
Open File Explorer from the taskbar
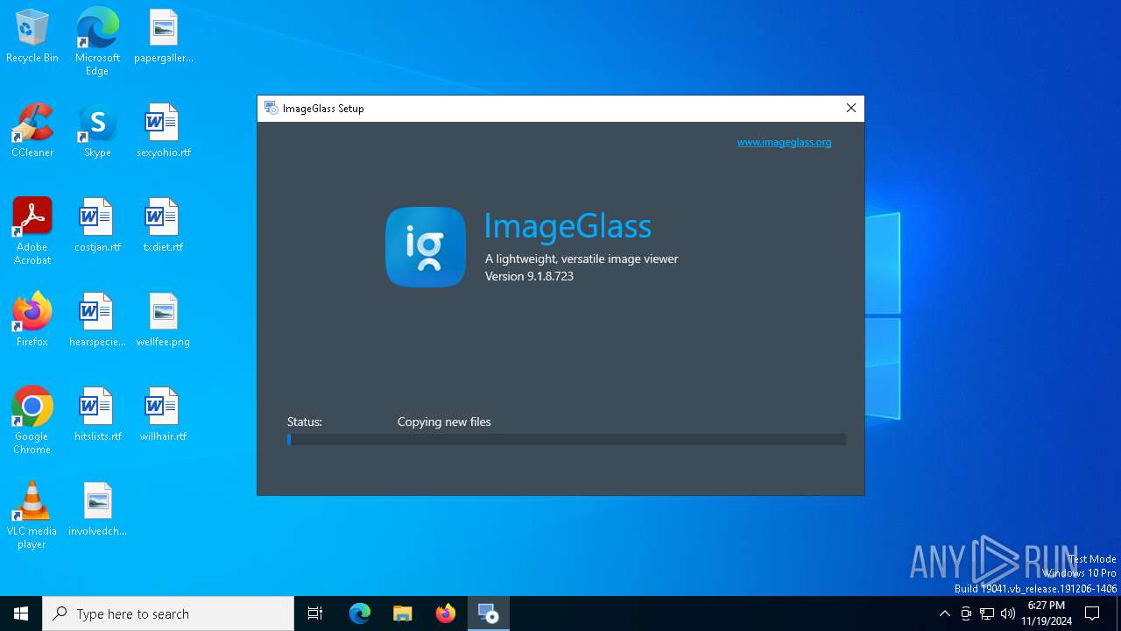pyautogui.click(x=403, y=613)
